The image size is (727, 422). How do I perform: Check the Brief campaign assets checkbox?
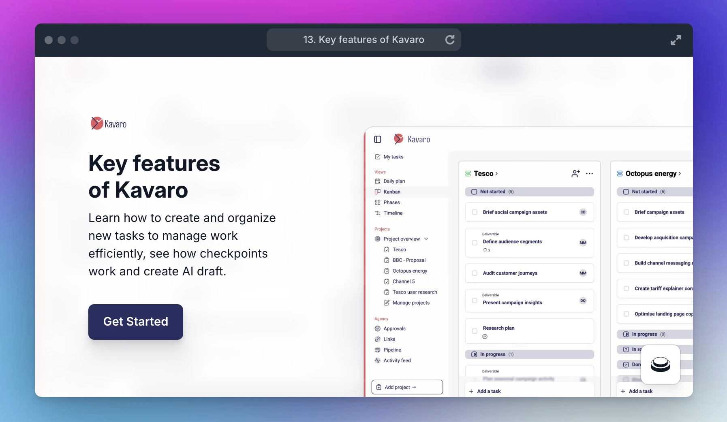627,212
